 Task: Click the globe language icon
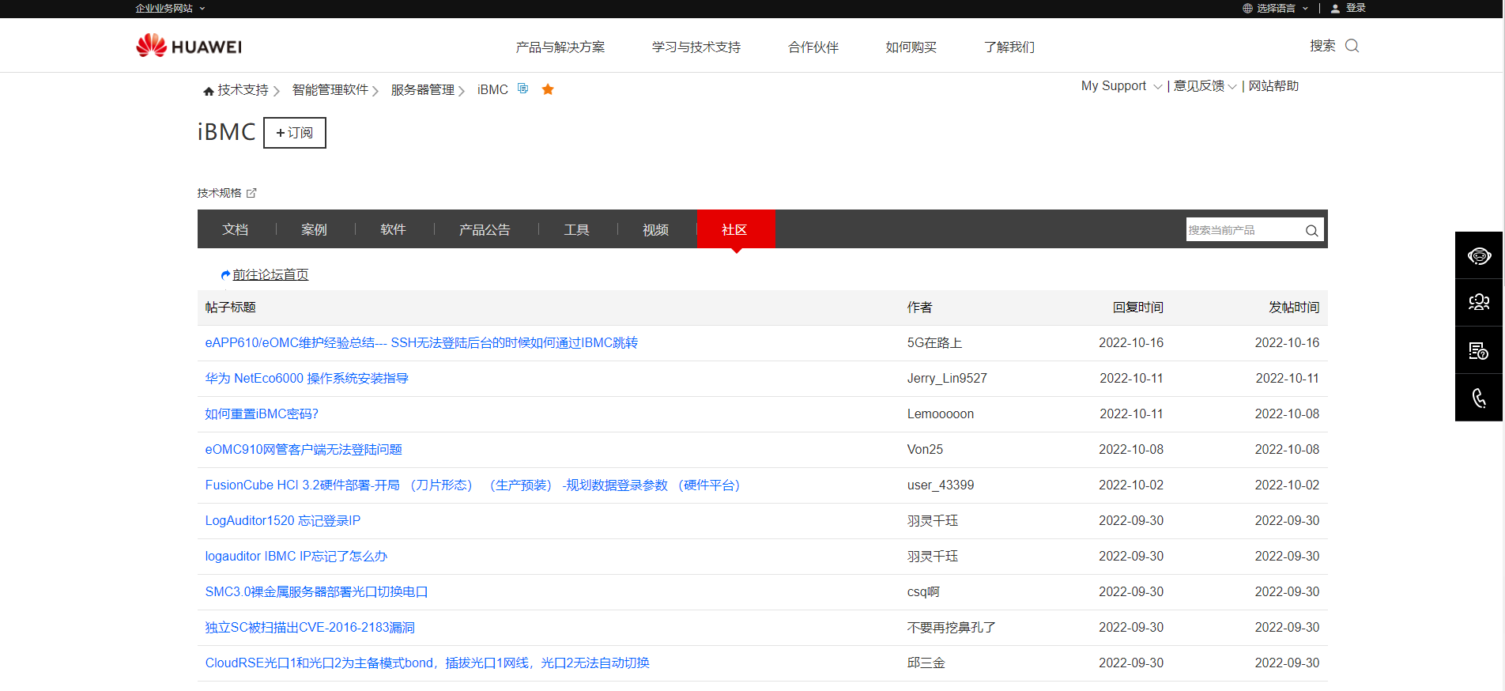(1247, 8)
